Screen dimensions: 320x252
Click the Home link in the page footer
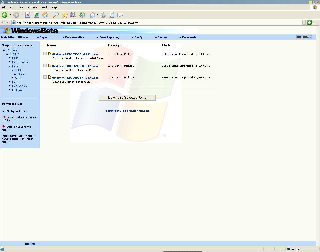[30, 244]
